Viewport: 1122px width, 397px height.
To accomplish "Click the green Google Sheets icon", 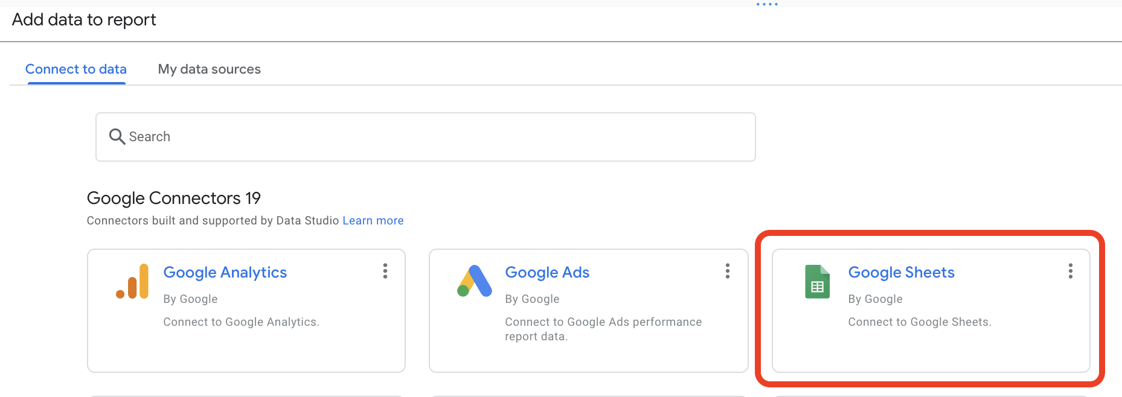I will click(817, 282).
